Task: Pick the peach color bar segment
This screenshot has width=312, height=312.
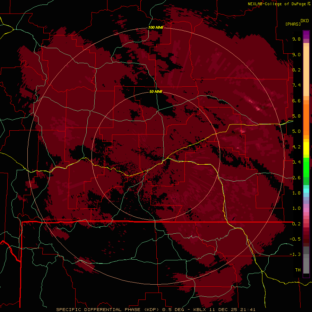Action: pos(306,71)
